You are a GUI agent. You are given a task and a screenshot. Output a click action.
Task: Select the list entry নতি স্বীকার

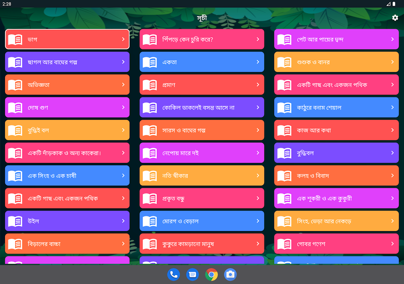click(202, 175)
